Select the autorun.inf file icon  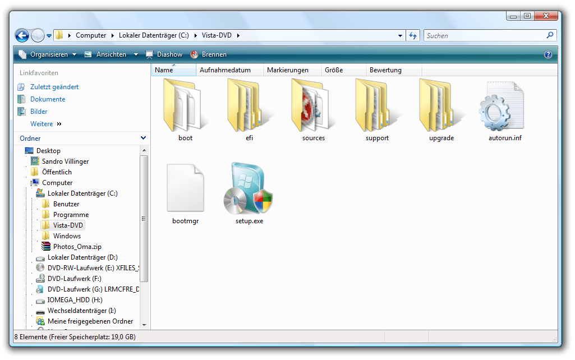coord(504,107)
